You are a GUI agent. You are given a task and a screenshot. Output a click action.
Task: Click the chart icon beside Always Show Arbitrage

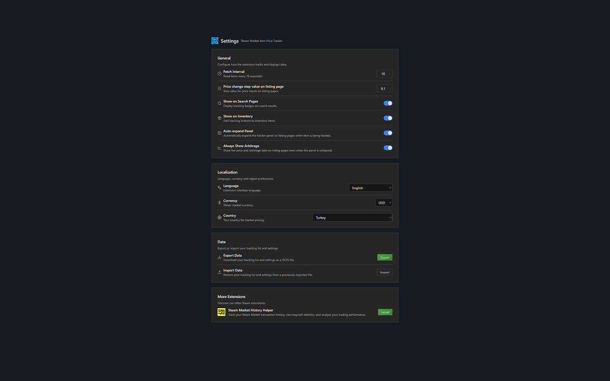[219, 148]
